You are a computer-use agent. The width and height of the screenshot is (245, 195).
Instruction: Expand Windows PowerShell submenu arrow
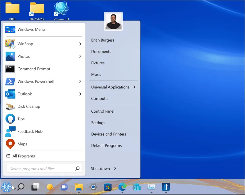(x=80, y=81)
